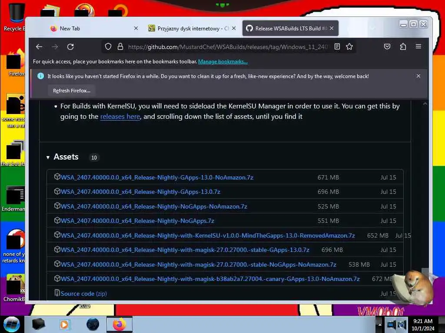Download NoGApps-NoAmazon.7z asset
The height and width of the screenshot is (333, 445).
click(x=154, y=206)
